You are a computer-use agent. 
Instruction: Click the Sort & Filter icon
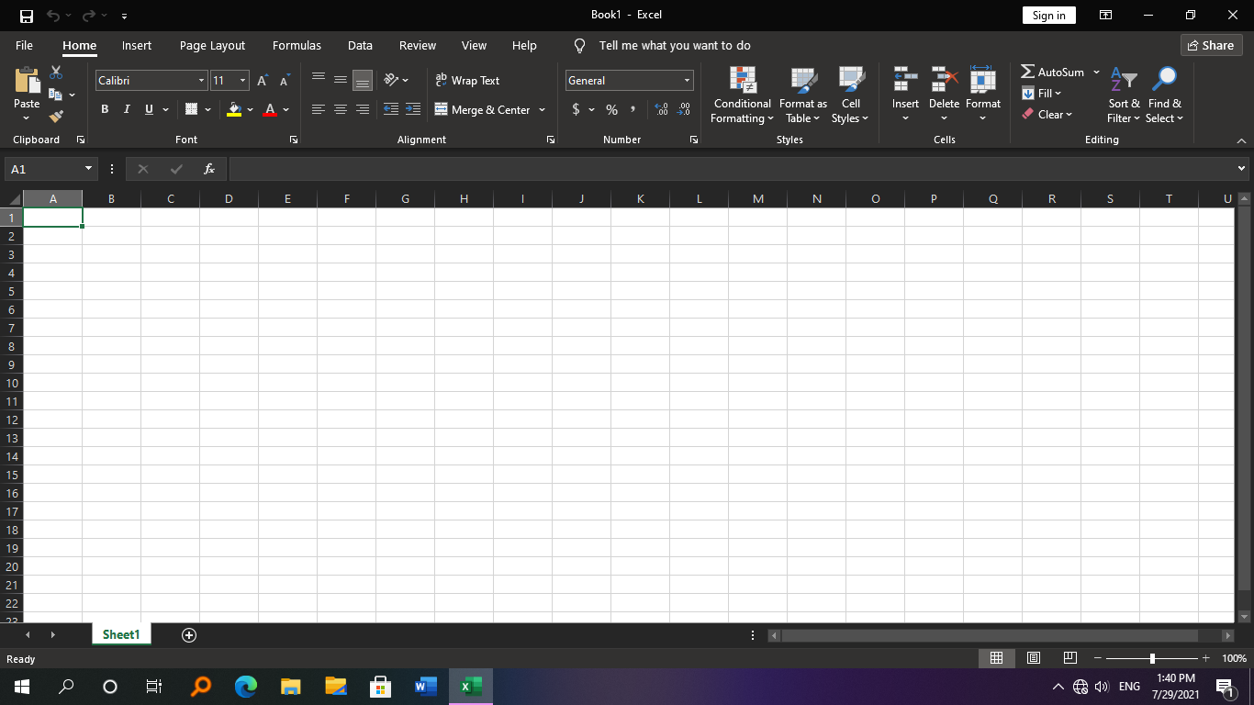click(1124, 95)
